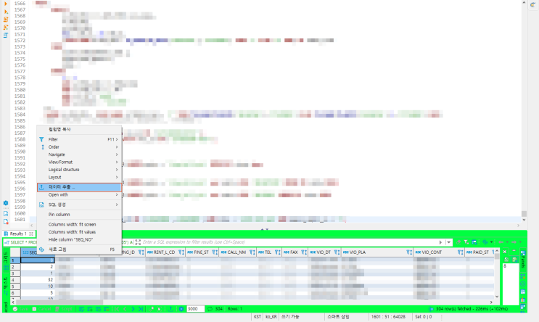Open result set configuration gear icon
The height and width of the screenshot is (322, 539).
(181, 309)
